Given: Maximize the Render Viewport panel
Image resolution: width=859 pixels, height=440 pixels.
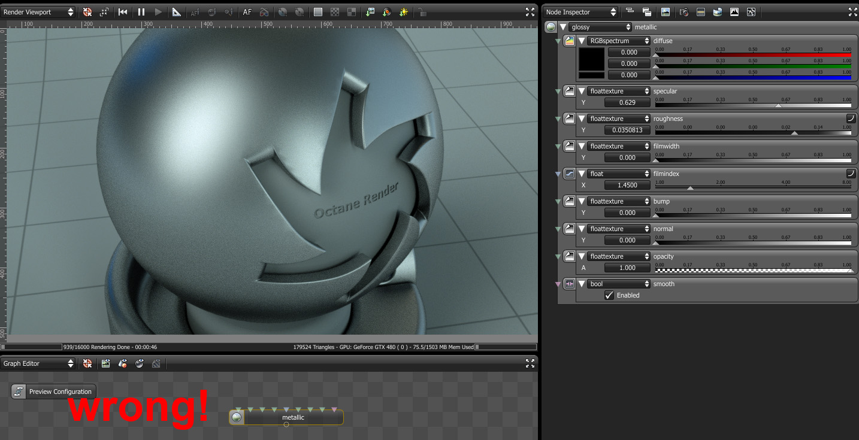Looking at the screenshot, I should 530,12.
